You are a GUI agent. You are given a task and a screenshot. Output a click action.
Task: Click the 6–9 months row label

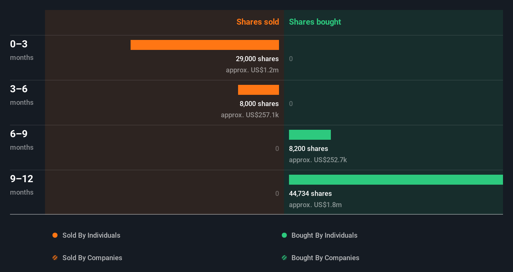click(x=22, y=140)
